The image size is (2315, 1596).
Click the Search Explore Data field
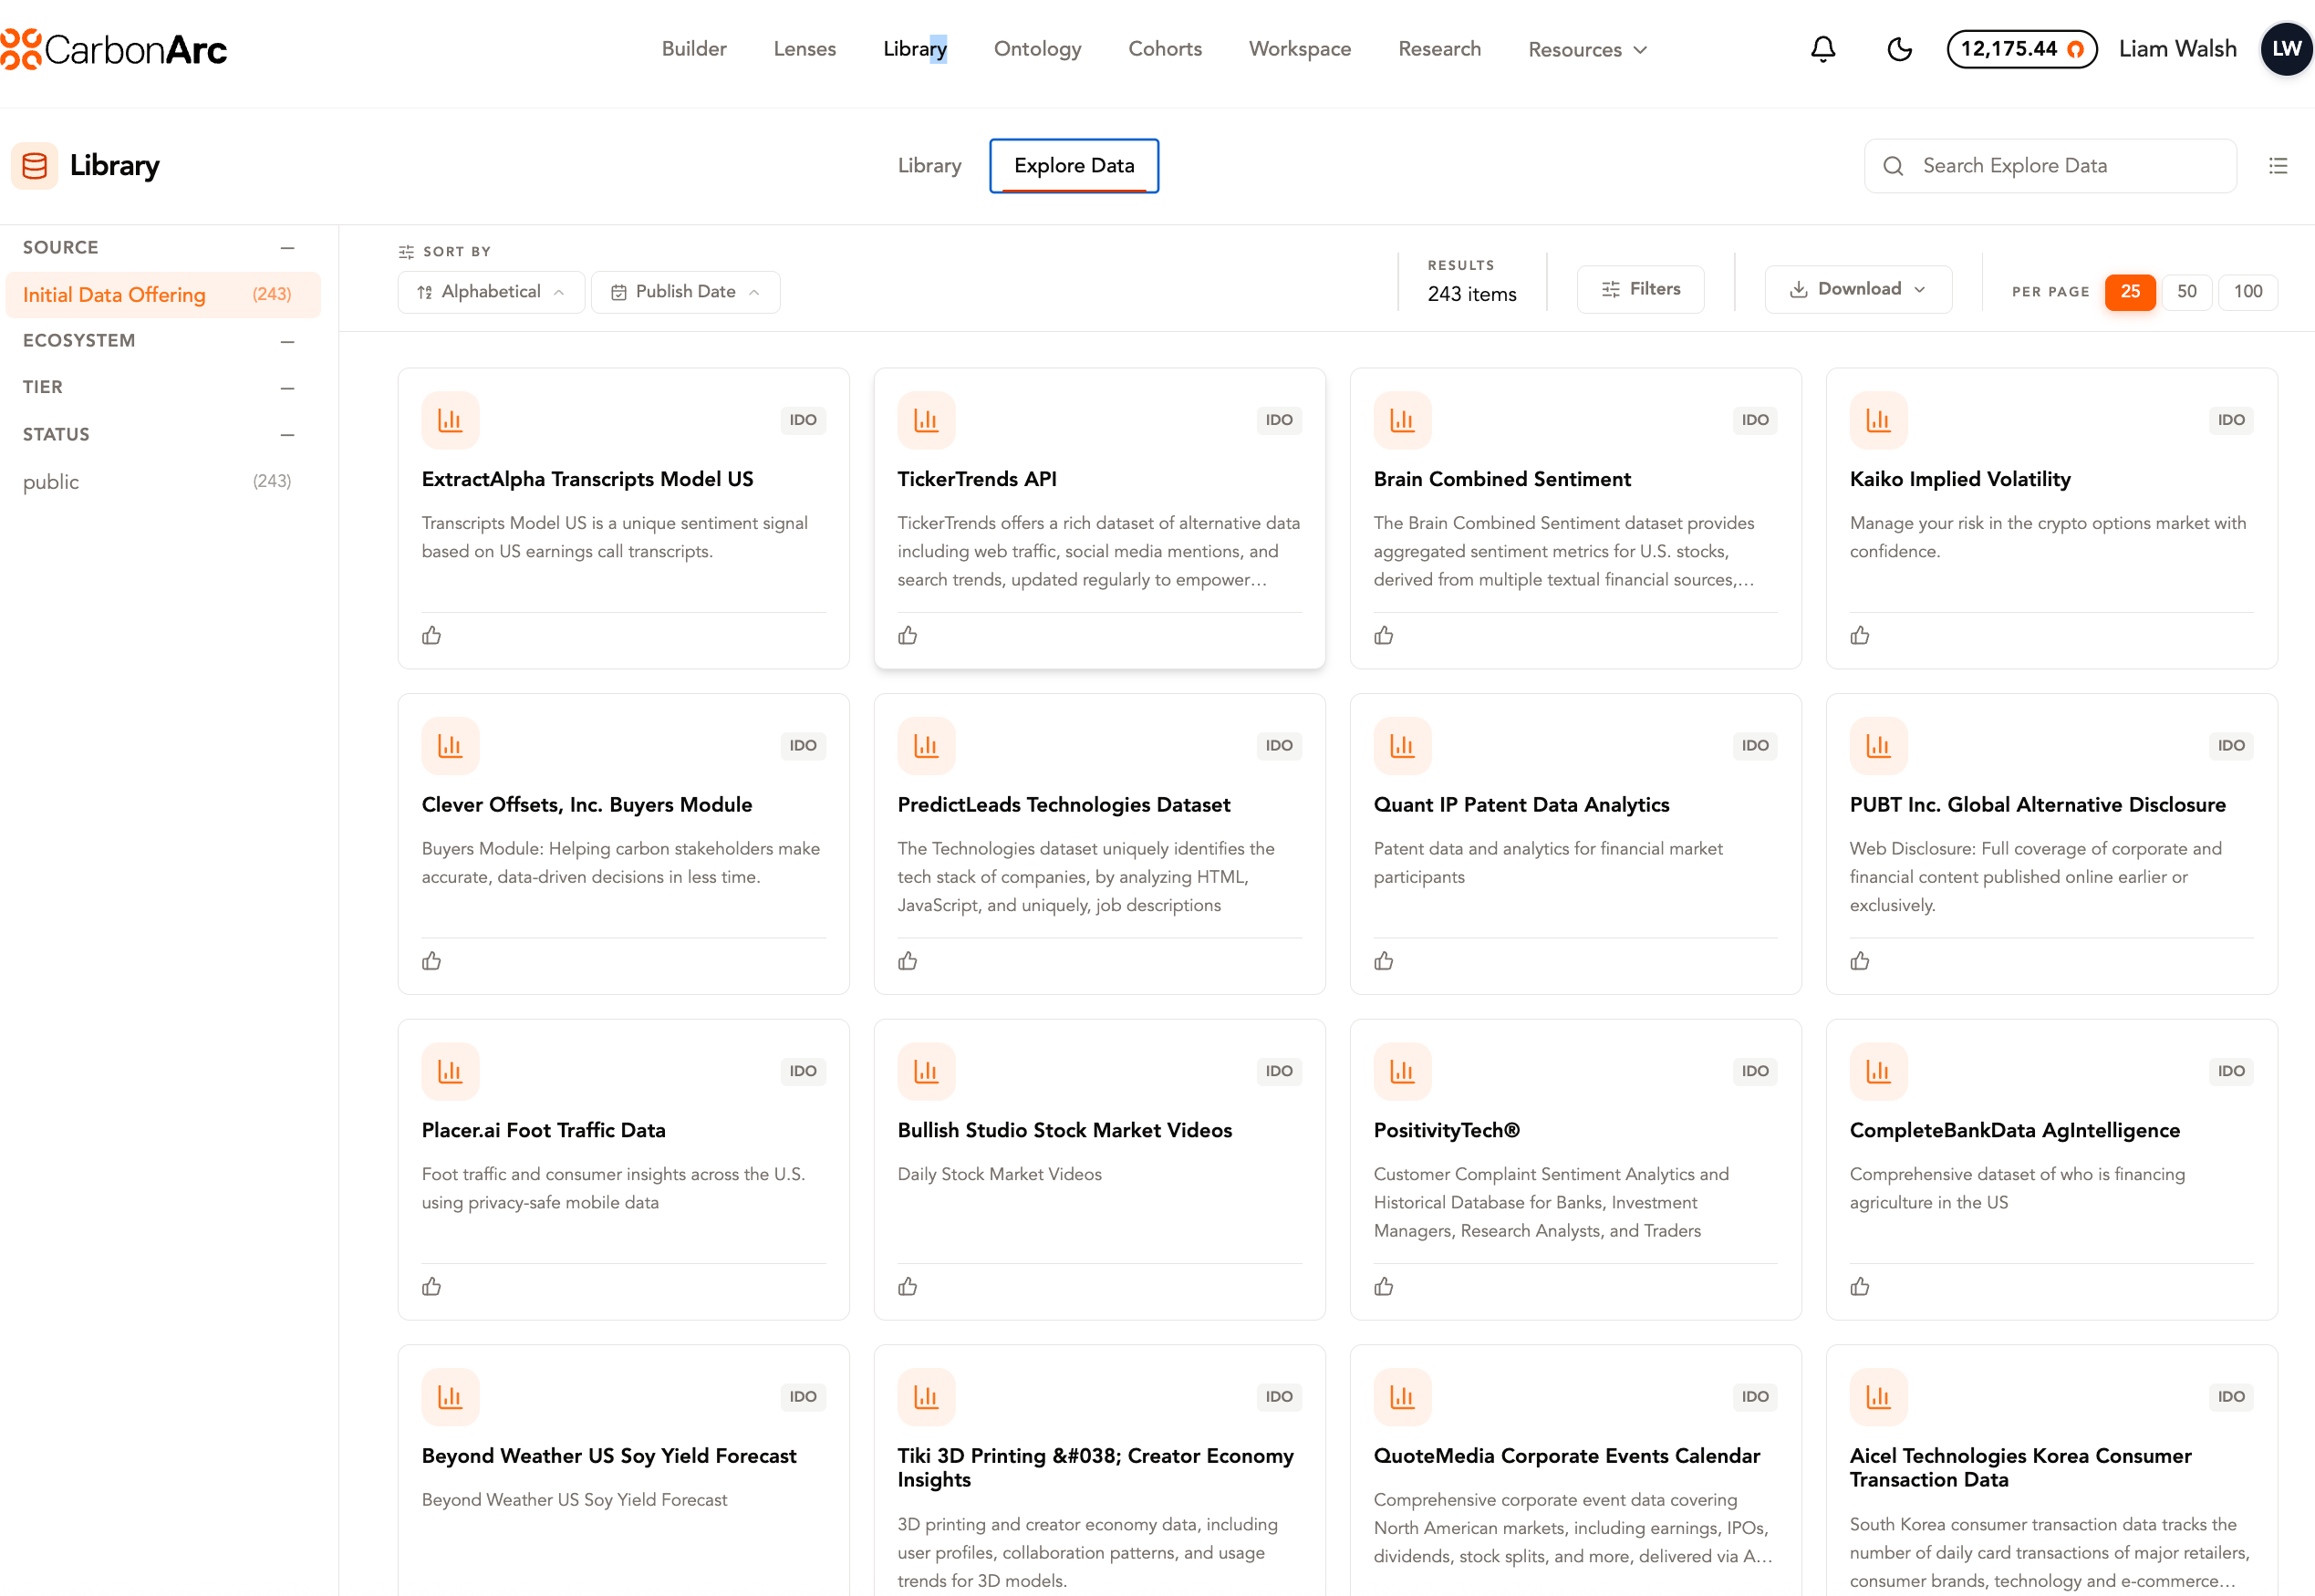click(x=2050, y=166)
